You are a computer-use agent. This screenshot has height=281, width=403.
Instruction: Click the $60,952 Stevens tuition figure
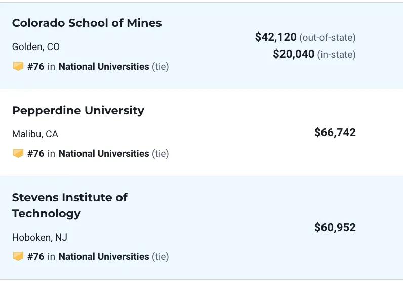point(335,227)
